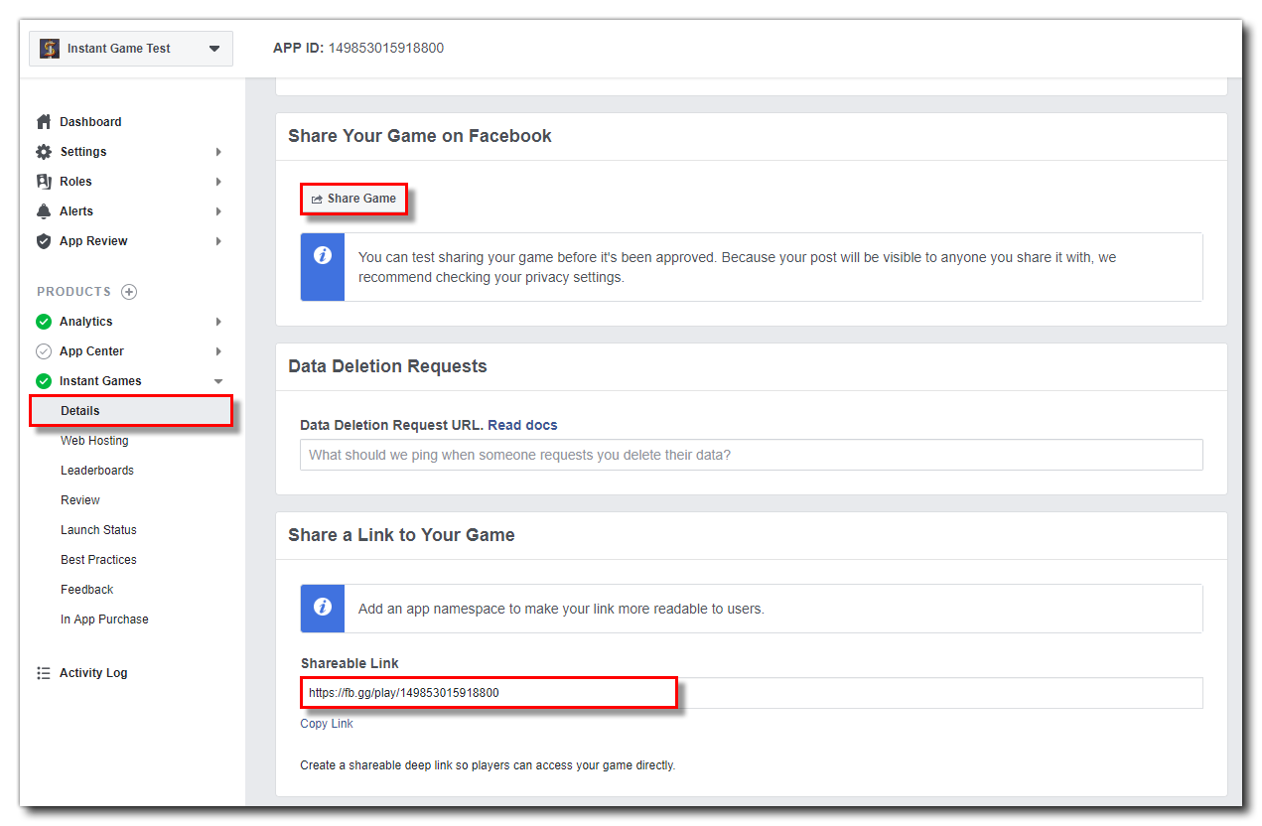Select the Instant Games product item
The image size is (1262, 826).
point(100,381)
